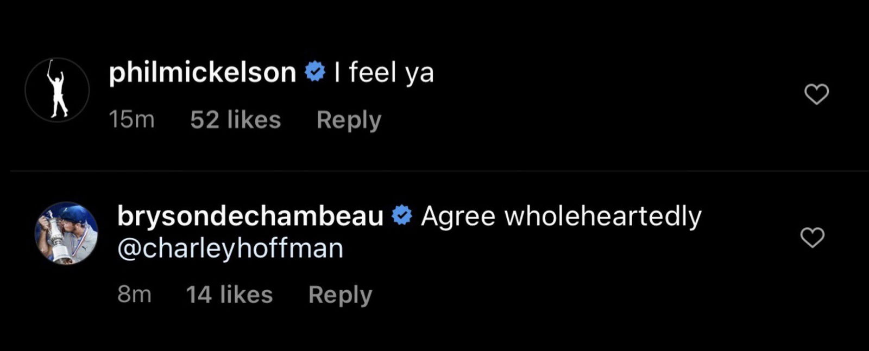
Task: View the 14 likes list
Action: [x=229, y=295]
